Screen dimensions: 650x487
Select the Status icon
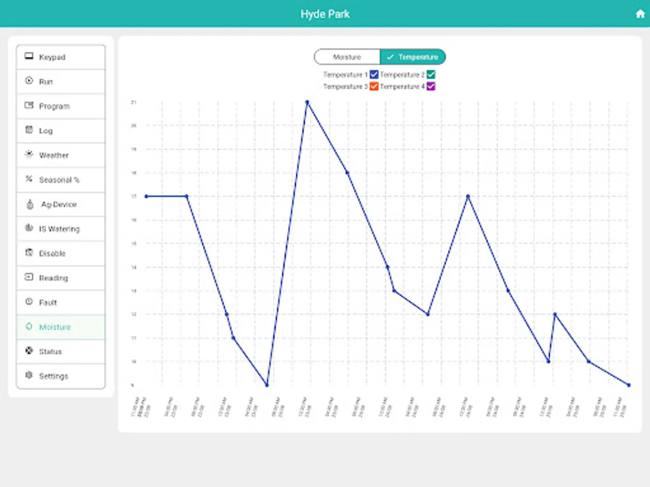click(x=29, y=351)
